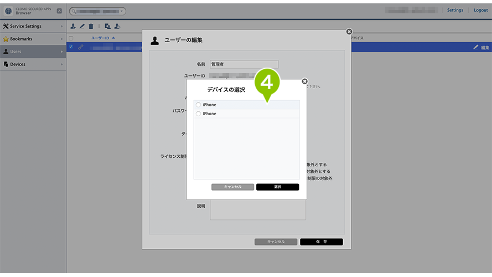Click the trash delete icon in toolbar
492x277 pixels.
click(x=91, y=26)
